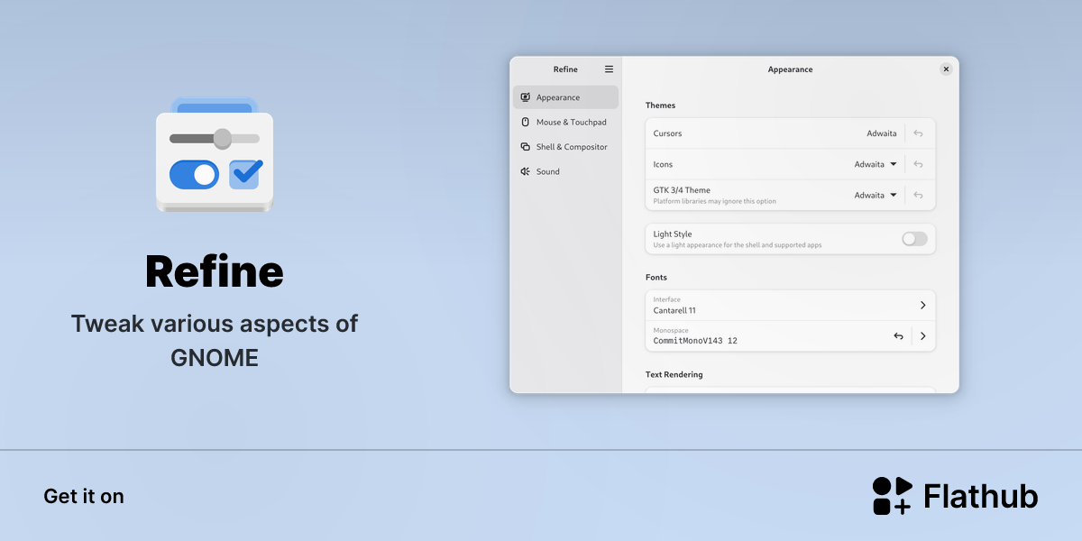
Task: Click the Flathub logo
Action: pyautogui.click(x=956, y=496)
